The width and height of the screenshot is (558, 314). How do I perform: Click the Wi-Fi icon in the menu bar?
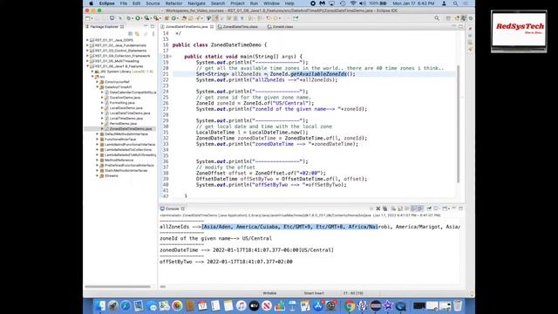[x=353, y=3]
